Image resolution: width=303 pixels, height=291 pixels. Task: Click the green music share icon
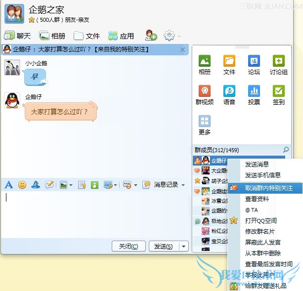pos(94,185)
